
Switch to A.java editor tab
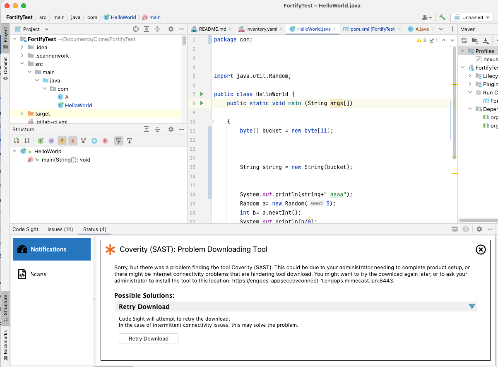(419, 29)
